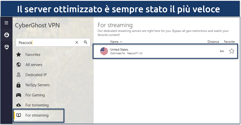Click the For torrenting cloud icon
The image size is (241, 125).
[x=19, y=105]
